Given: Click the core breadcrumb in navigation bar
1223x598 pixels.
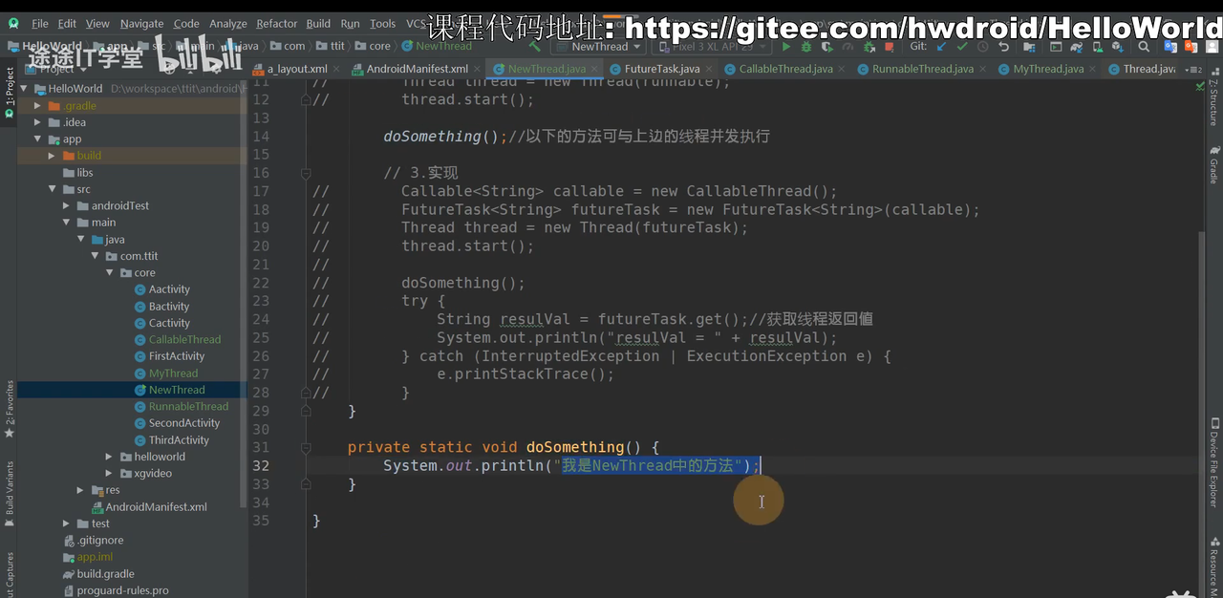Looking at the screenshot, I should 379,46.
